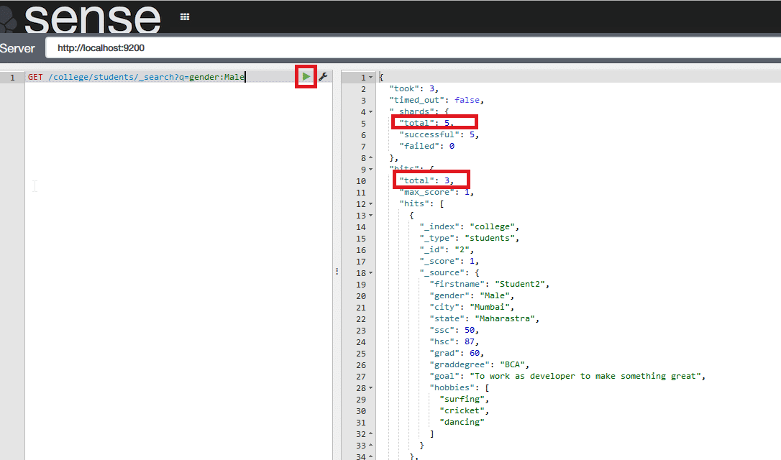The height and width of the screenshot is (460, 781).
Task: Click the server URL field with localhost:9200
Action: pyautogui.click(x=410, y=48)
